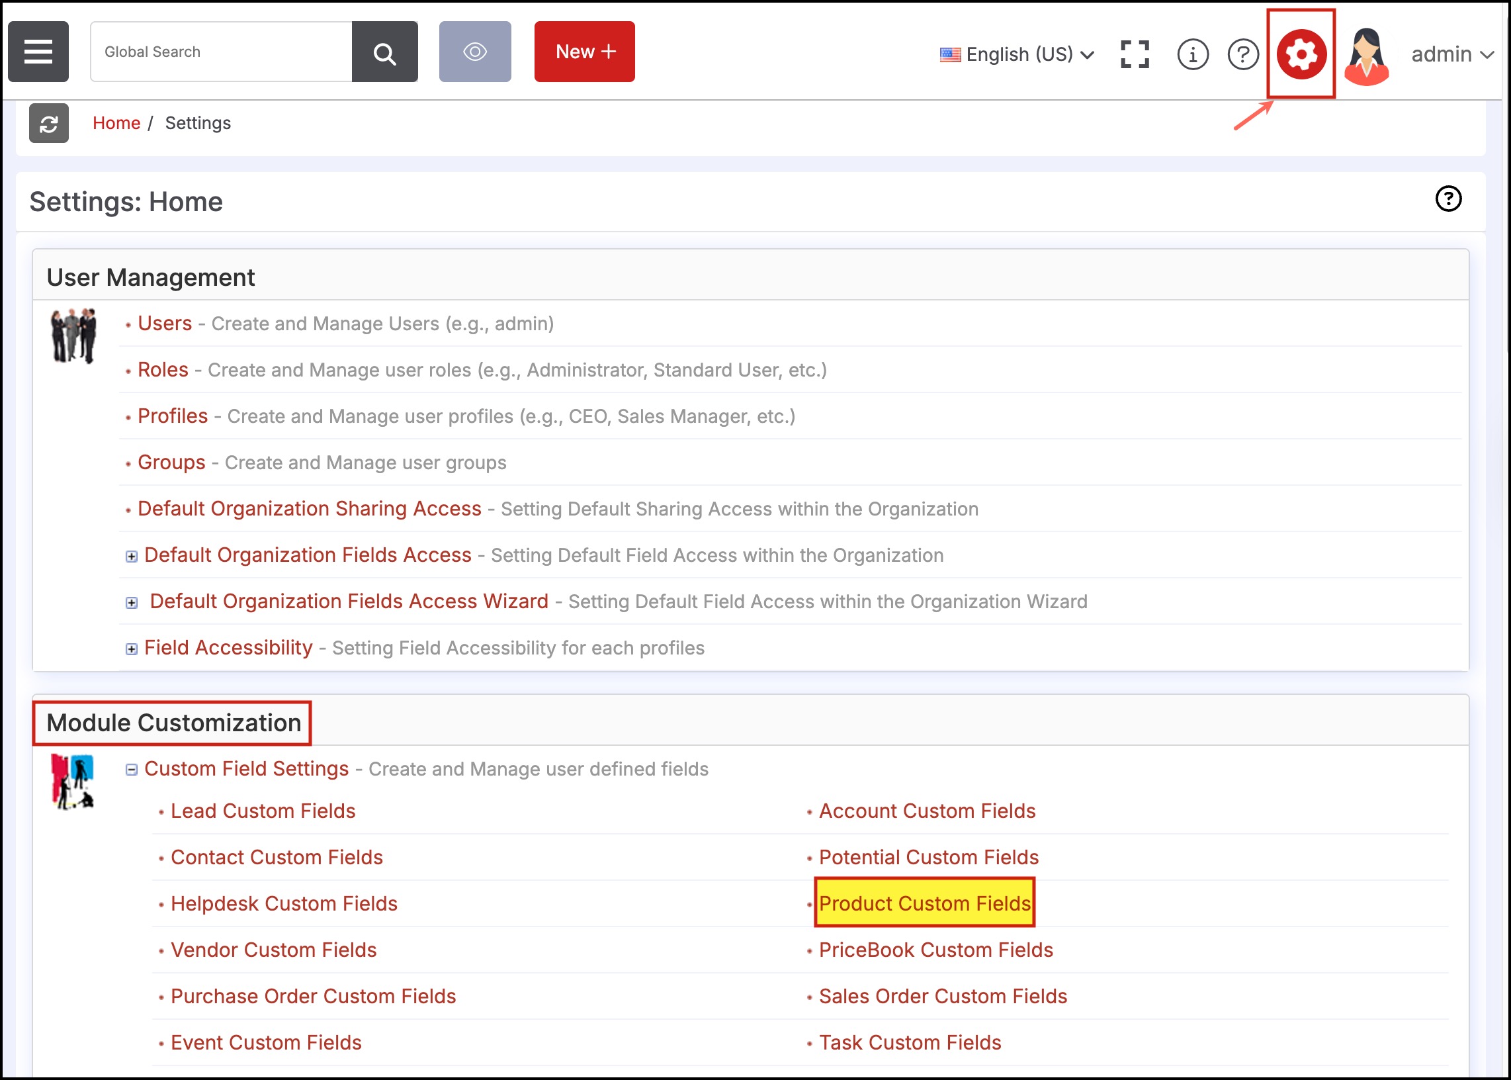Open the info icon in header

pos(1193,54)
